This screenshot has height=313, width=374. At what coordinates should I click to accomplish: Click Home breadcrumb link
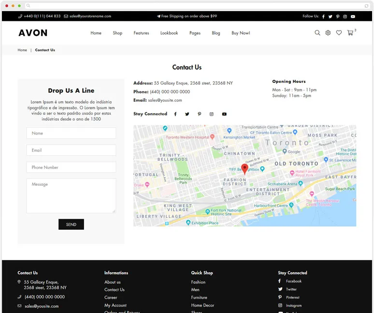22,50
